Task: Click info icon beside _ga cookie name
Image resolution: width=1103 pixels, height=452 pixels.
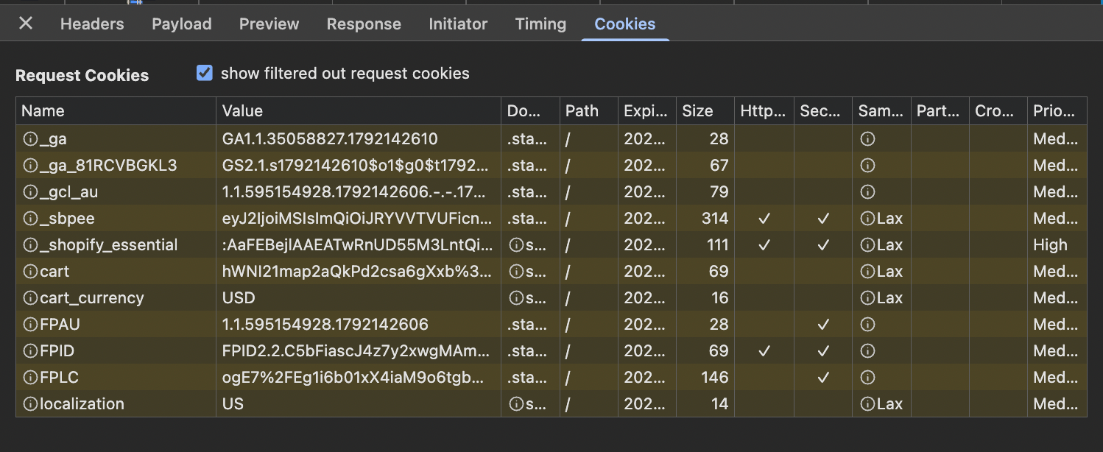Action: [x=30, y=138]
